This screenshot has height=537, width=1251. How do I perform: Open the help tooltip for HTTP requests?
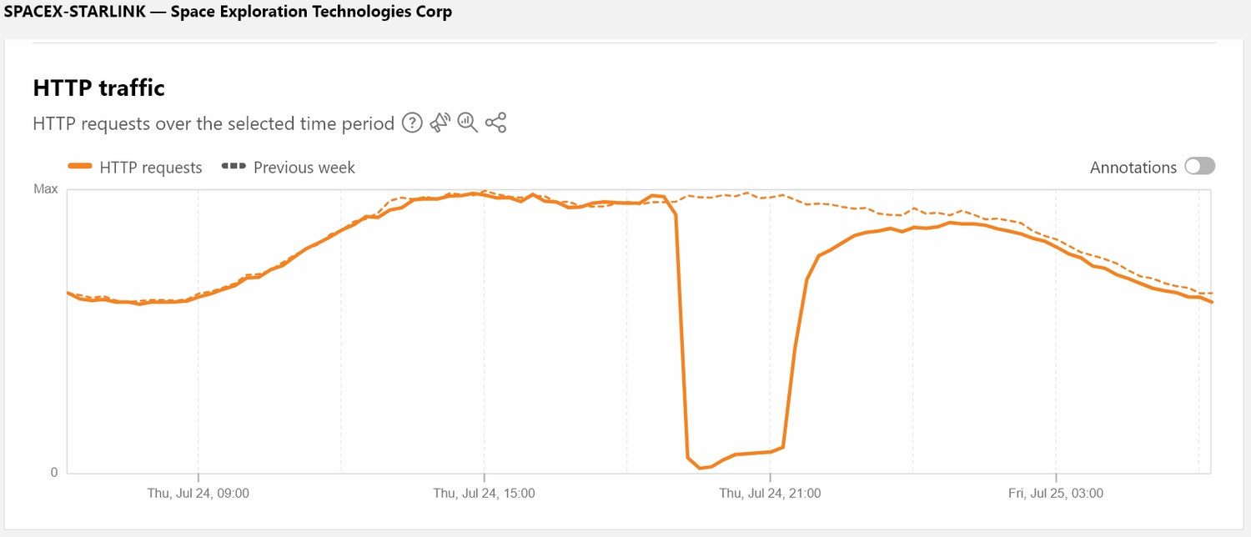pos(413,123)
